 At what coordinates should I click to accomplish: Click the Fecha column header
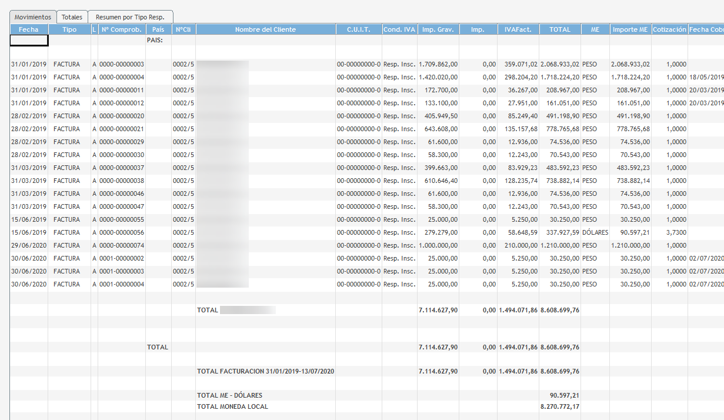28,29
